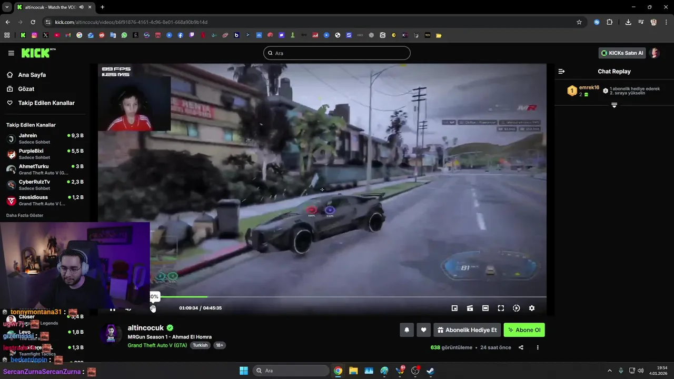Open Takip Edilen Kanallar sidebar item
This screenshot has height=379, width=674.
pos(46,103)
